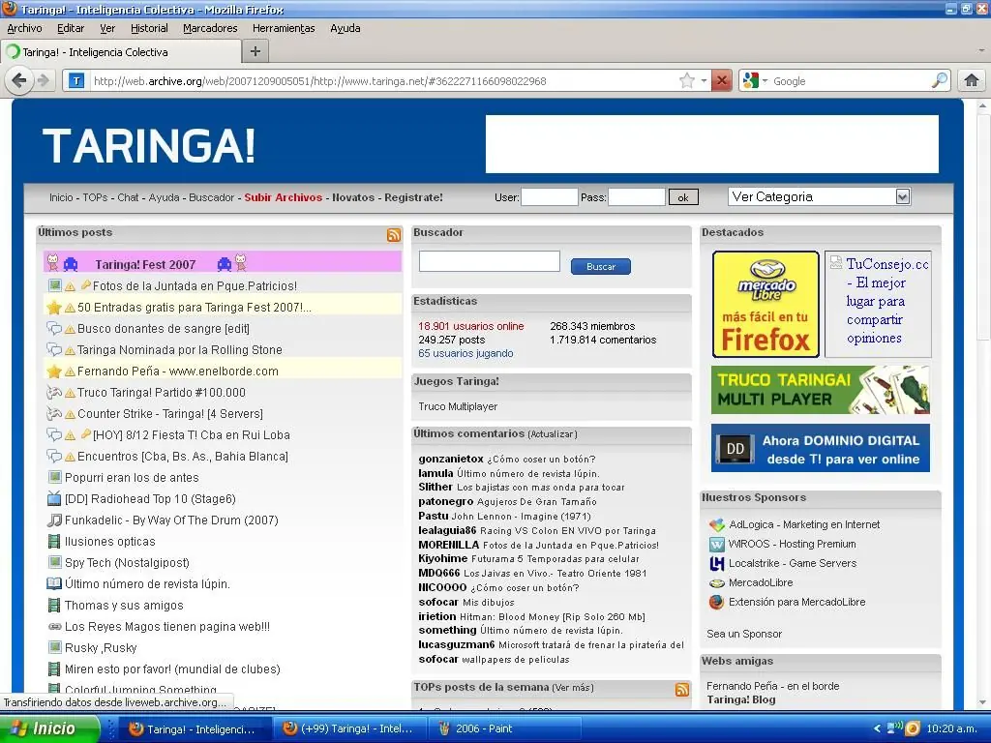Click the browser Back arrow button

[x=19, y=80]
